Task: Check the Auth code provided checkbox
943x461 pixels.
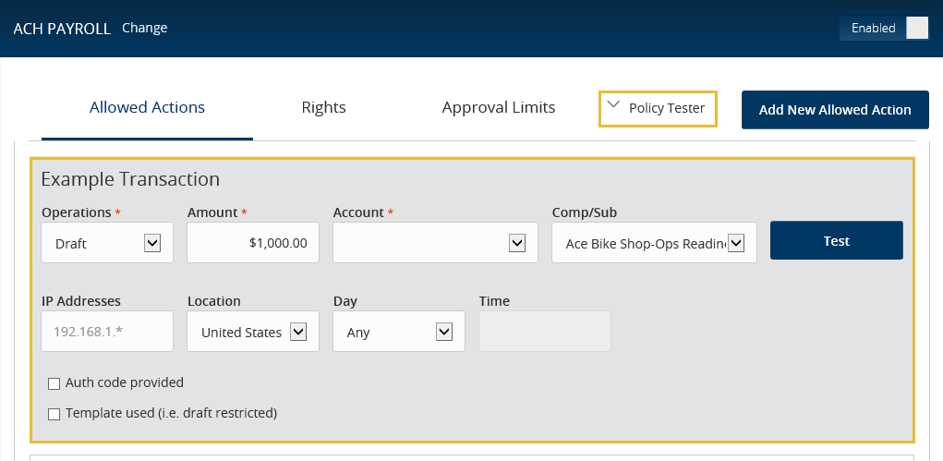Action: (54, 383)
